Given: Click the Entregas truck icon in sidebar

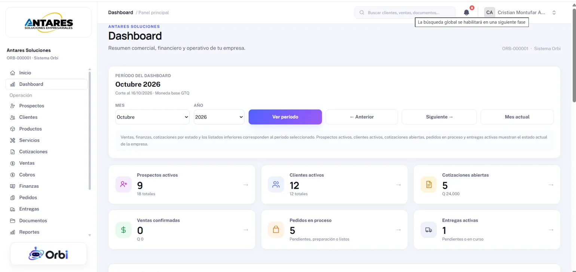Looking at the screenshot, I should pos(12,209).
